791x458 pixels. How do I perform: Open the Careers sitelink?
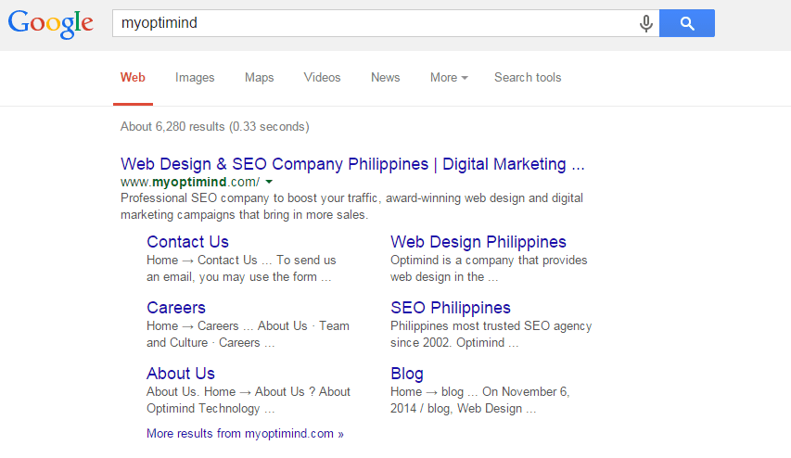176,308
